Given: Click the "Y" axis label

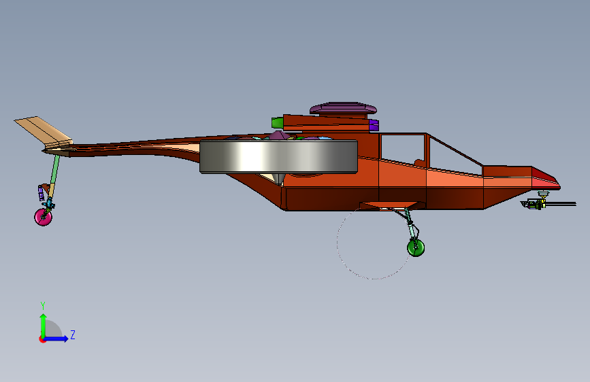Looking at the screenshot, I should pos(43,306).
